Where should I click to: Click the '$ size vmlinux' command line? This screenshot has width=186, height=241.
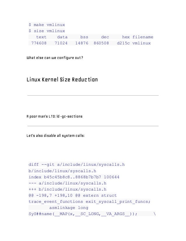[x=47, y=31]
